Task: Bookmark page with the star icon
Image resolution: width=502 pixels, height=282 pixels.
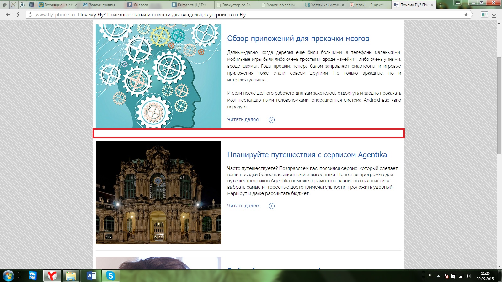Action: click(466, 14)
